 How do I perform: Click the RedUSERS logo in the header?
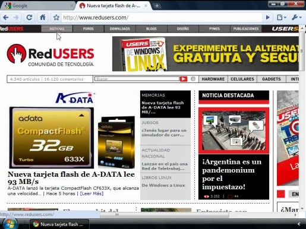tap(51, 55)
